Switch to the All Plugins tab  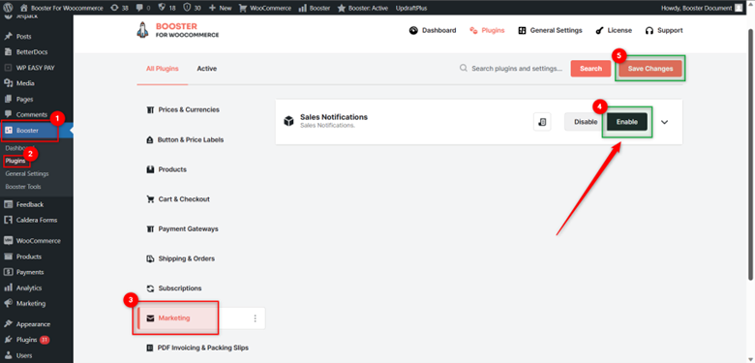click(163, 69)
